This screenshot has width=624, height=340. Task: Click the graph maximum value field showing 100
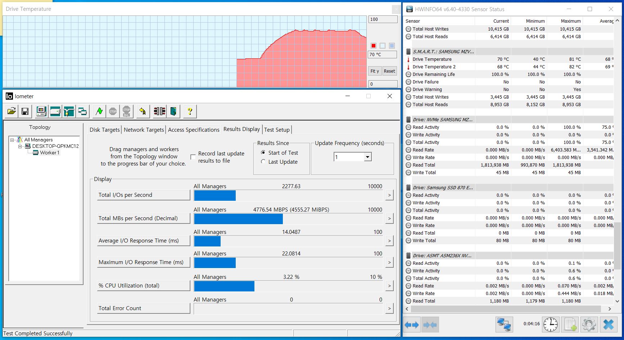pos(383,19)
